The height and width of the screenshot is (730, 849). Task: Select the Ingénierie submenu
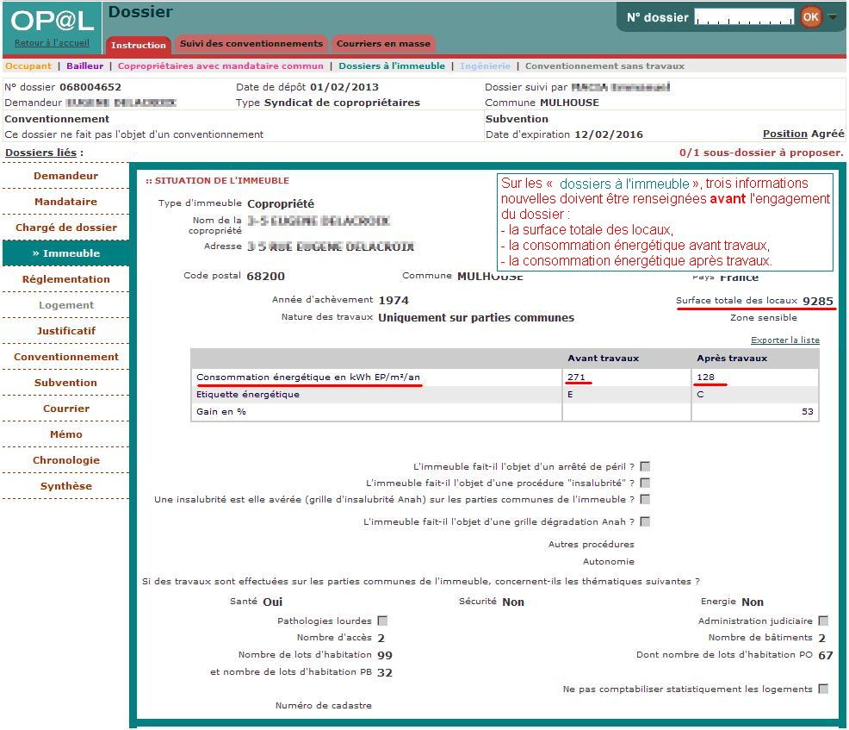click(485, 66)
